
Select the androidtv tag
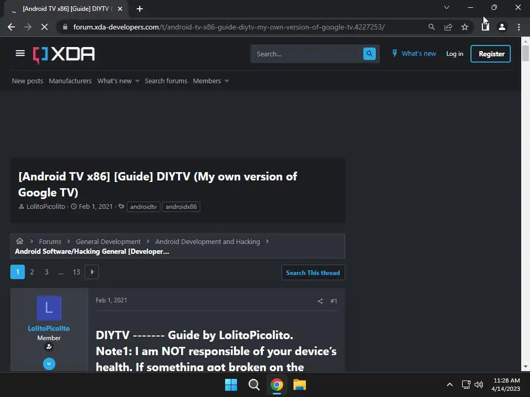click(x=143, y=207)
